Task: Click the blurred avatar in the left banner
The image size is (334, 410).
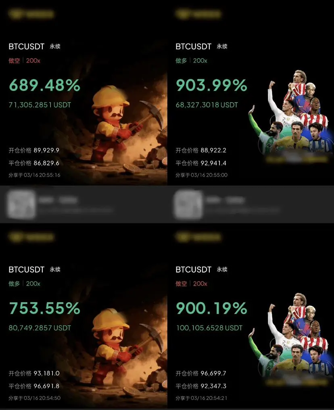Action: point(21,204)
